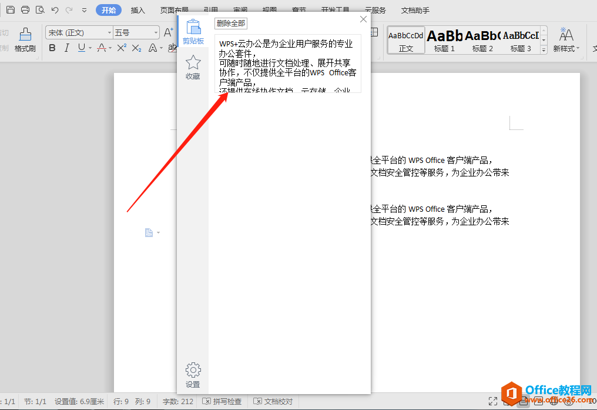Screen dimensions: 597x410
Task: Open the 收藏 favorites panel
Action: tap(193, 68)
